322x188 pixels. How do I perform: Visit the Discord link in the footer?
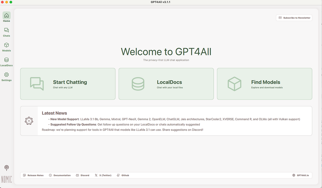pos(83,175)
